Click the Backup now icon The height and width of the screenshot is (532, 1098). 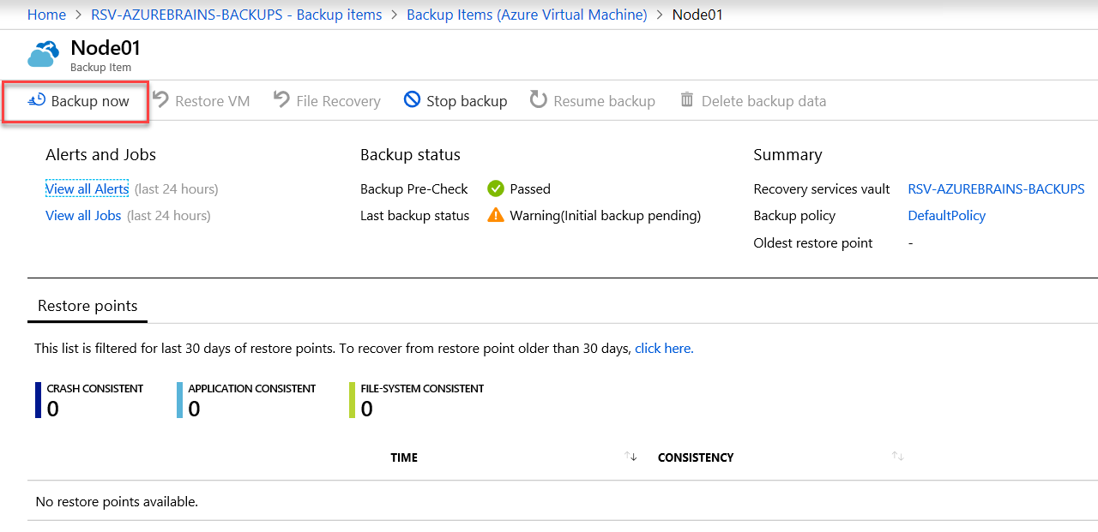click(x=35, y=100)
